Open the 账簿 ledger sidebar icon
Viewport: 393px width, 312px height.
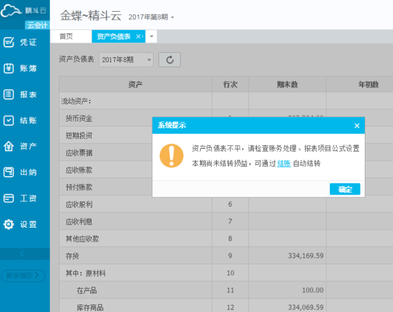(9, 68)
